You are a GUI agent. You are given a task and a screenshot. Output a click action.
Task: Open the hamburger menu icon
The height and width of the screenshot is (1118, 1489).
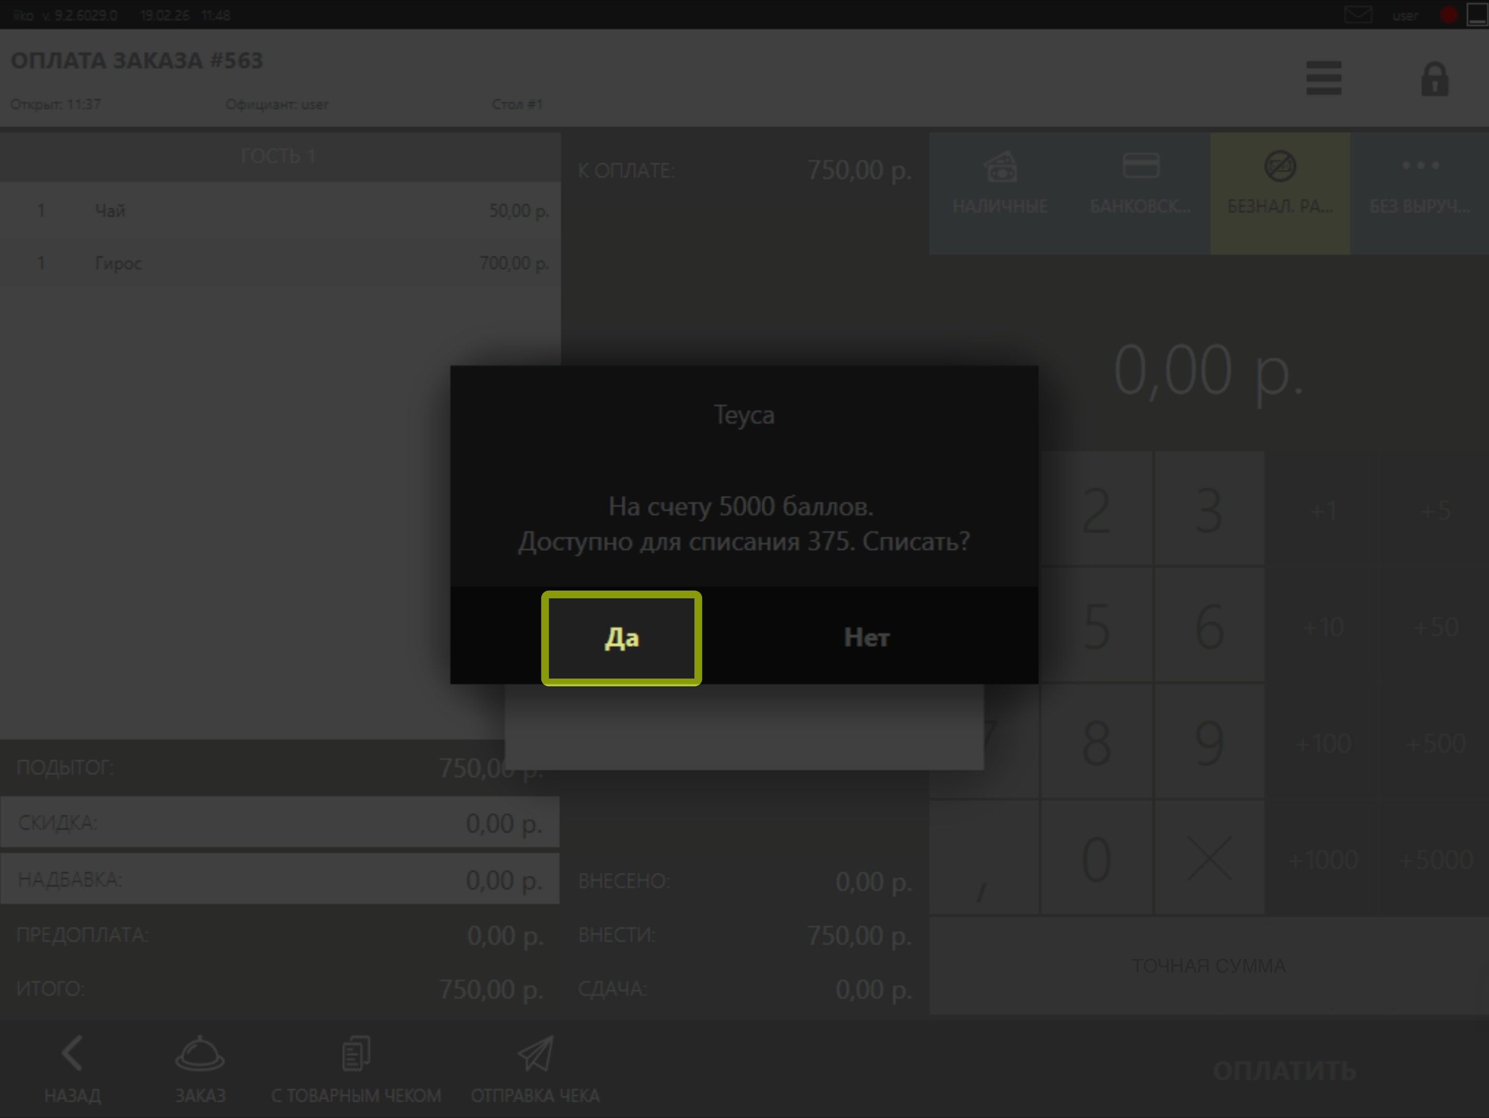point(1323,79)
